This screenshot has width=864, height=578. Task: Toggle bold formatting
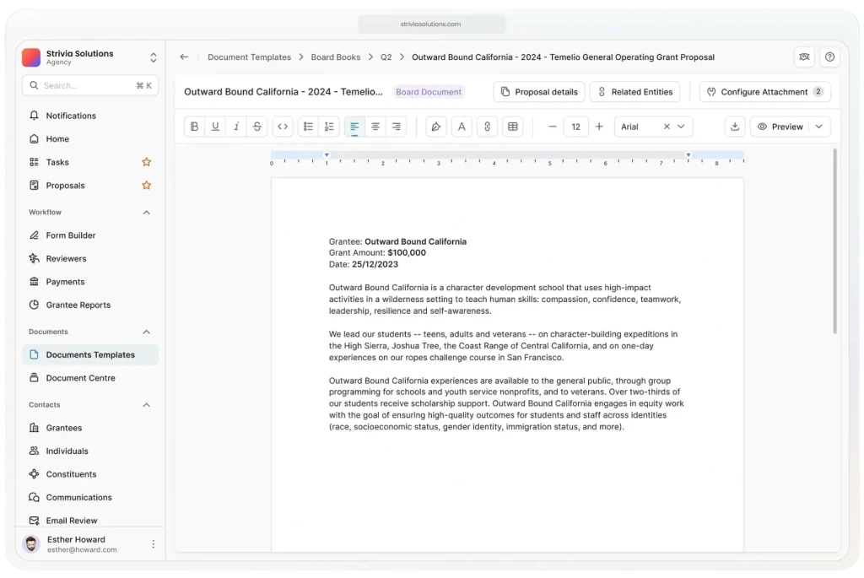point(195,127)
